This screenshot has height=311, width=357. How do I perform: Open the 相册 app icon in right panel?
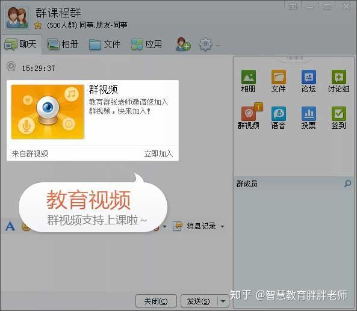pos(249,81)
